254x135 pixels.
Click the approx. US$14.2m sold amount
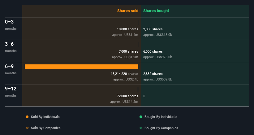(124, 102)
